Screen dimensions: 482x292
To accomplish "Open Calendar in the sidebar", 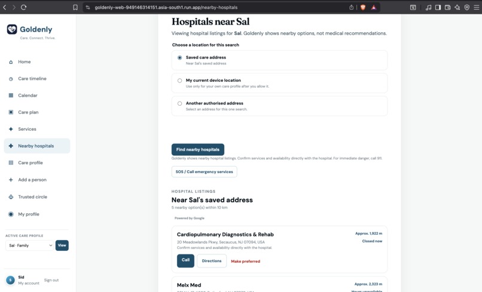I will click(x=37, y=96).
